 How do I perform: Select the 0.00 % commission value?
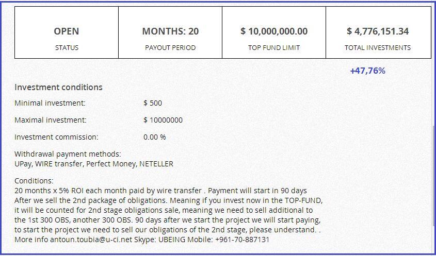[155, 137]
